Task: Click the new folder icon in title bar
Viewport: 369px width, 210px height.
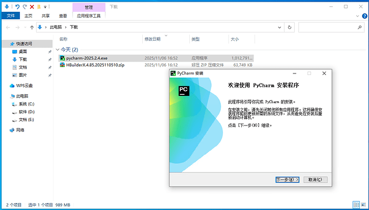Action: tap(39, 7)
